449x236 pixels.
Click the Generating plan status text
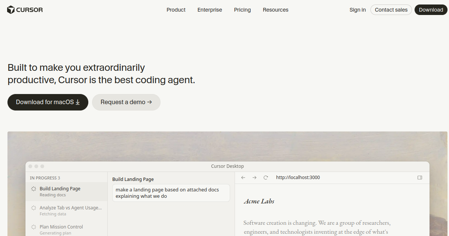(55, 233)
